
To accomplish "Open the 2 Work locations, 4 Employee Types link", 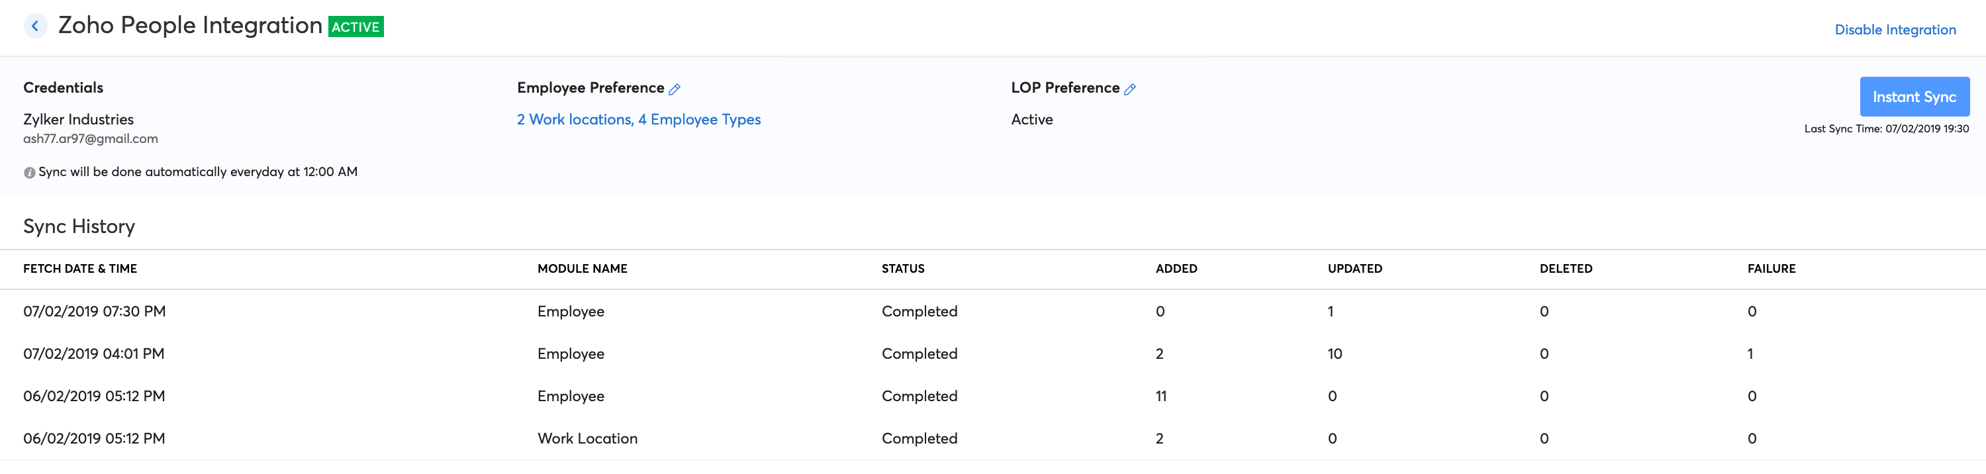I will [638, 119].
